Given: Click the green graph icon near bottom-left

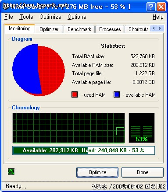Looking at the screenshot, I should pos(11,172).
